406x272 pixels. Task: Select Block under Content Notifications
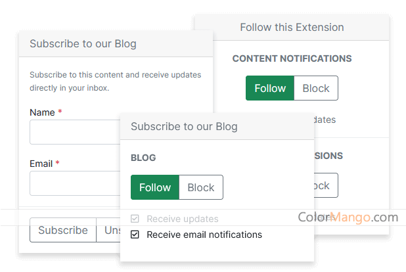click(315, 89)
